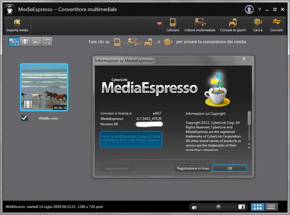
Task: Minimize the MediaEspresso window
Action: coord(267,9)
